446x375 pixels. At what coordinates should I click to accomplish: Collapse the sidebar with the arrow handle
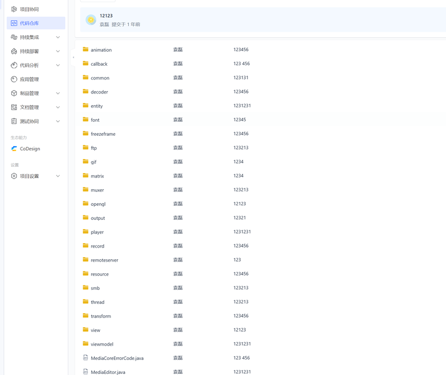pyautogui.click(x=73, y=57)
